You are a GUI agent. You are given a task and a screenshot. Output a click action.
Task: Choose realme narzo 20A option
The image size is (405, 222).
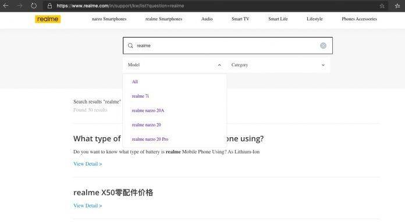coord(148,110)
